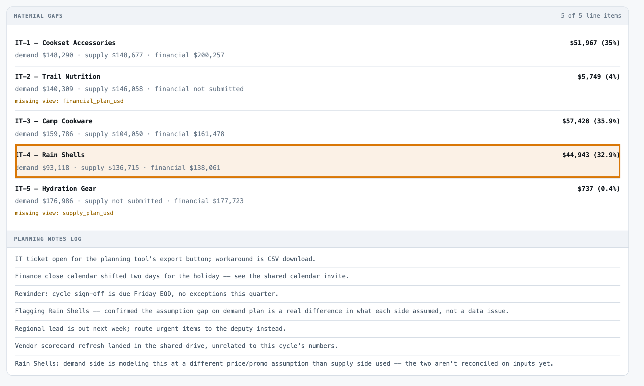This screenshot has height=386, width=644.
Task: Click the $57,428 (35.9%) gap value
Action: (591, 121)
